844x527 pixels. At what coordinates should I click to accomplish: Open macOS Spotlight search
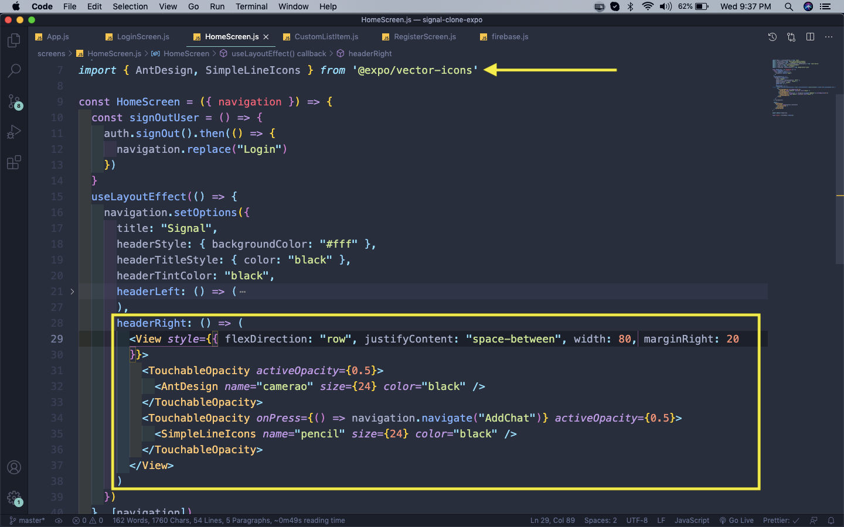click(789, 6)
